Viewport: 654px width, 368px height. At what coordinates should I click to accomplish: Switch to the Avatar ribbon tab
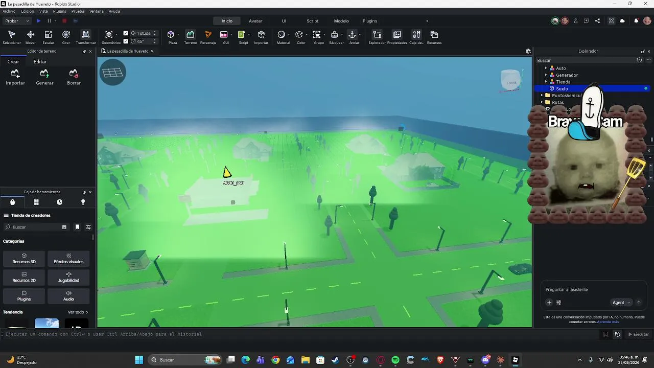[x=255, y=21]
